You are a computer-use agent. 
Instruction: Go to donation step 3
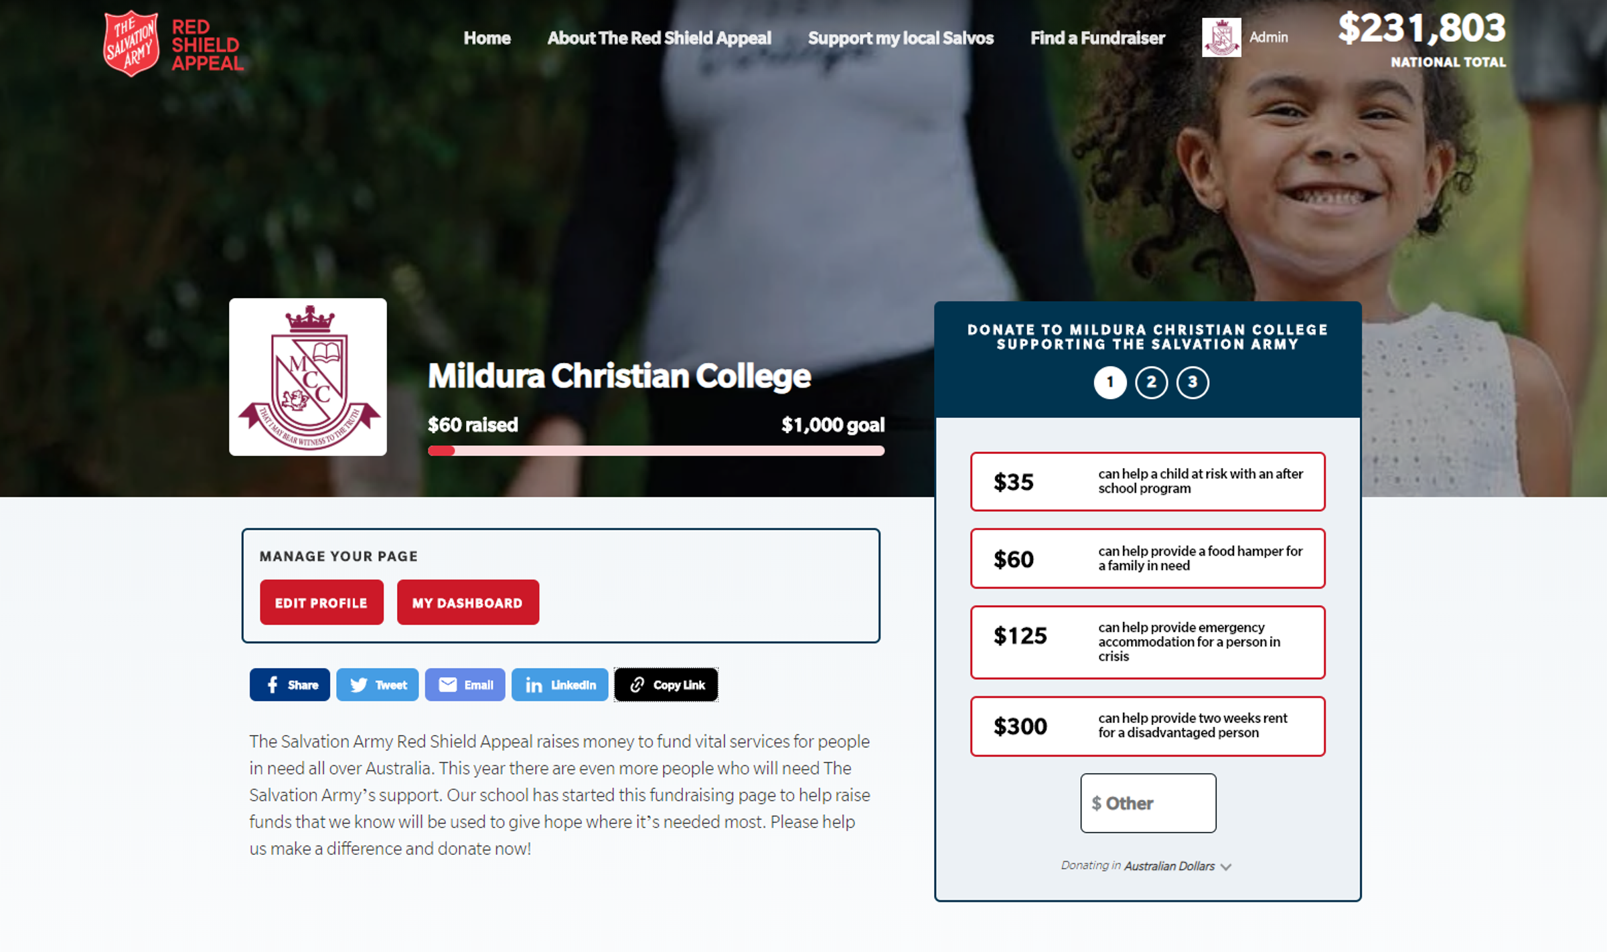(1193, 382)
